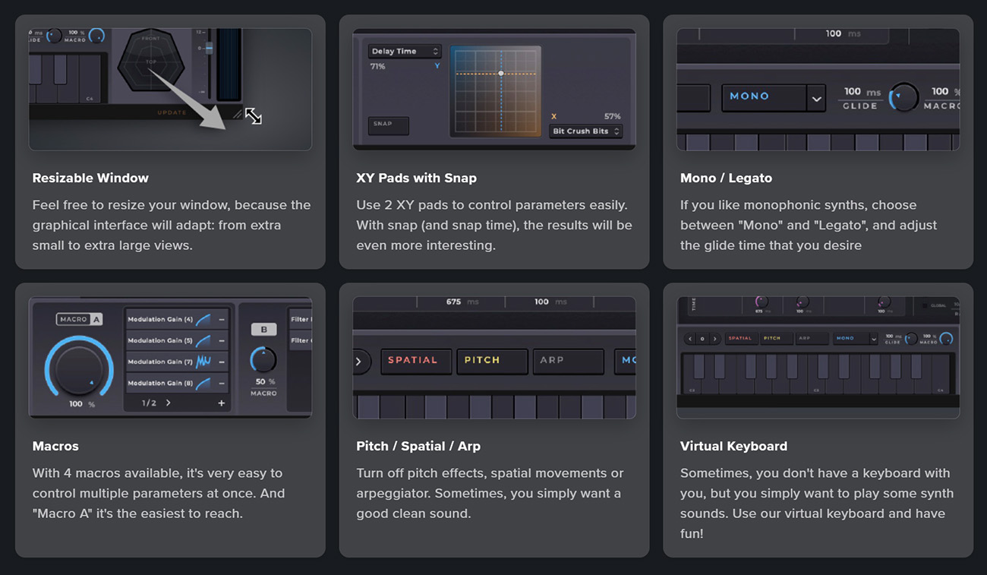Toggle the PITCH effect button
987x575 pixels.
(x=492, y=361)
